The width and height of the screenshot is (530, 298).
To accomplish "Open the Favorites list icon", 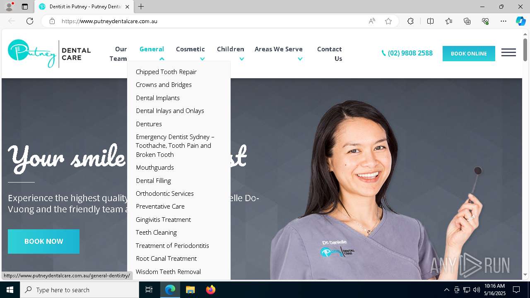I will [x=449, y=21].
